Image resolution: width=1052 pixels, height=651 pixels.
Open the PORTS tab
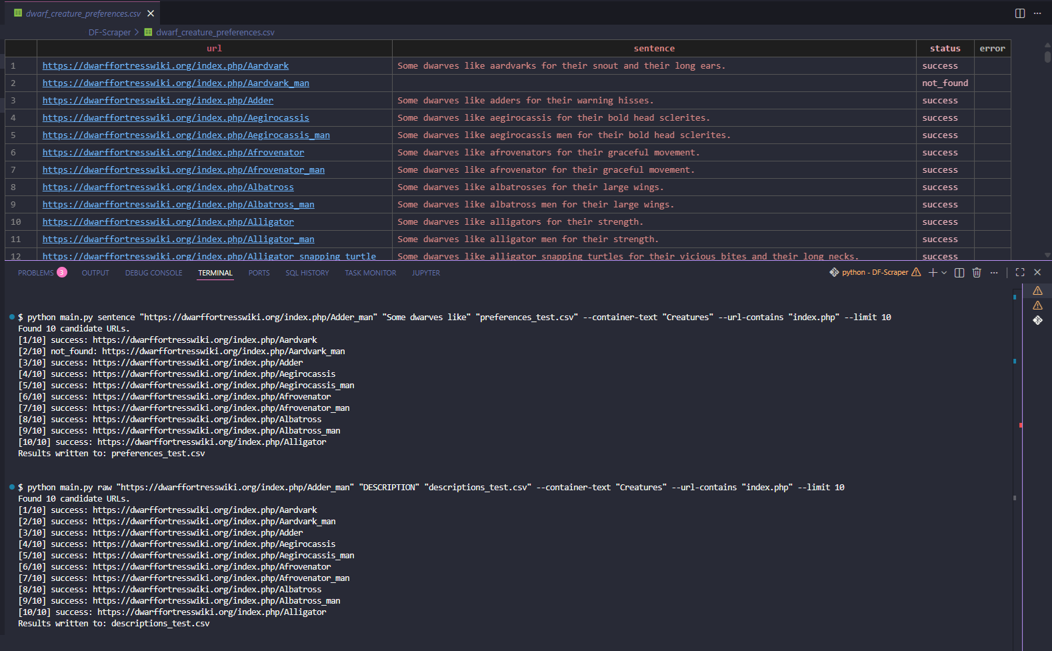click(259, 273)
